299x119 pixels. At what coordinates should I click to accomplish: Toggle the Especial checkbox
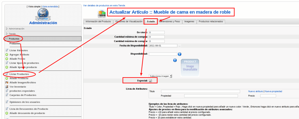point(151,81)
